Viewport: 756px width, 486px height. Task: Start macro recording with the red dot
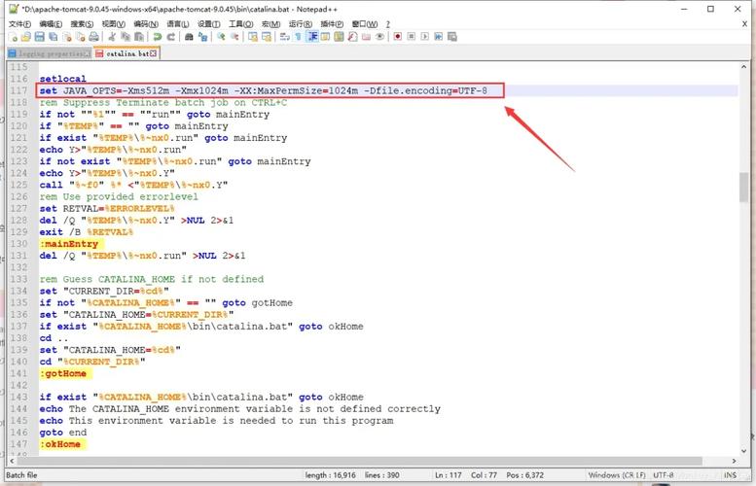click(398, 37)
